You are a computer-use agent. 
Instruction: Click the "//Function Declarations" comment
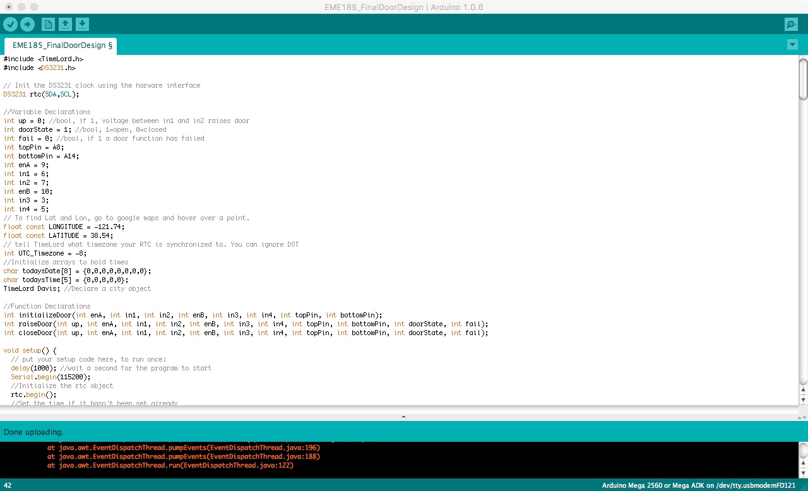(47, 306)
